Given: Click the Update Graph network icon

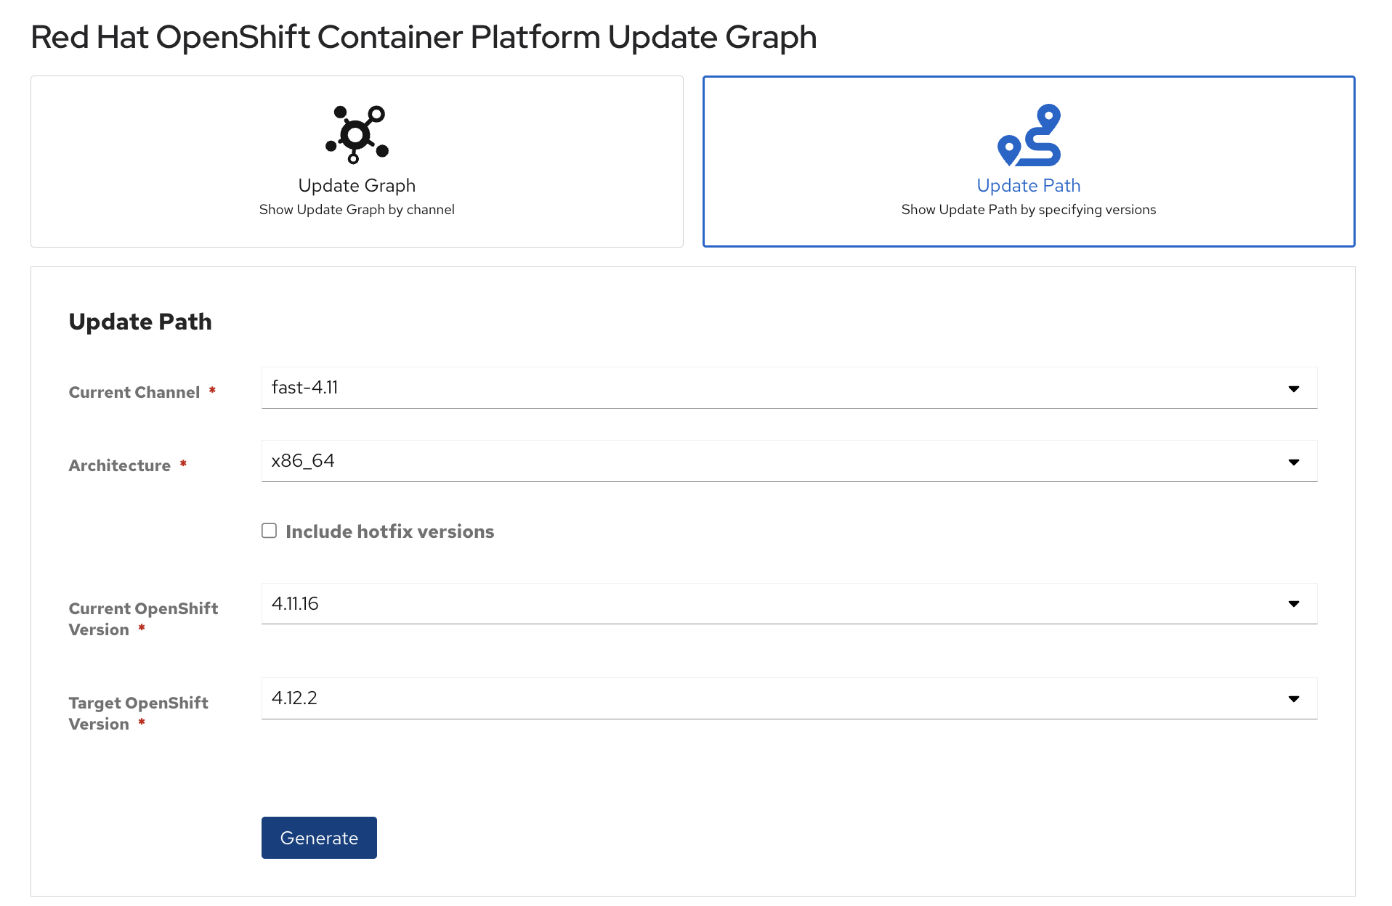Looking at the screenshot, I should click(355, 134).
